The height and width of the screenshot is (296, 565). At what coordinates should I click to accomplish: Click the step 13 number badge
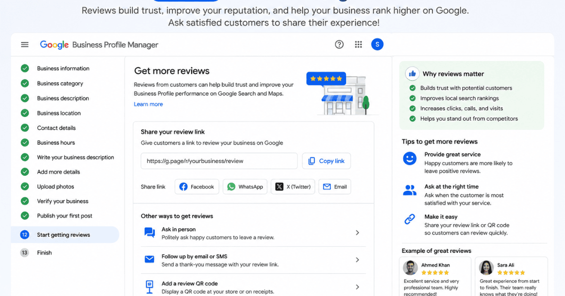[x=25, y=253]
